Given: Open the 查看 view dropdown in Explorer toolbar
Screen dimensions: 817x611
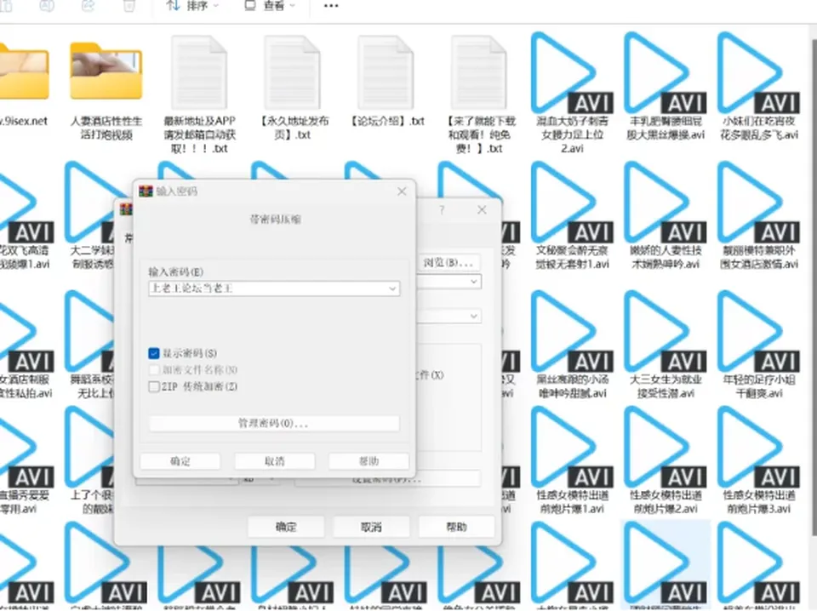Looking at the screenshot, I should click(270, 6).
